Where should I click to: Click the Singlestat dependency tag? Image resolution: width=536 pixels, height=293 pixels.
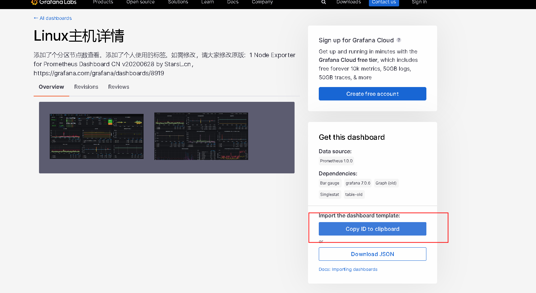point(330,195)
